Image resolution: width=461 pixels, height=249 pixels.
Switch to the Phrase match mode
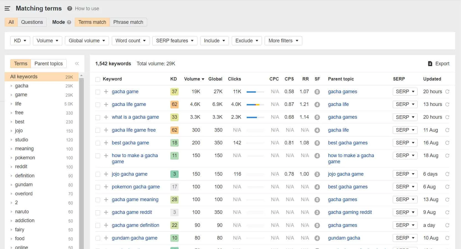[x=128, y=22]
